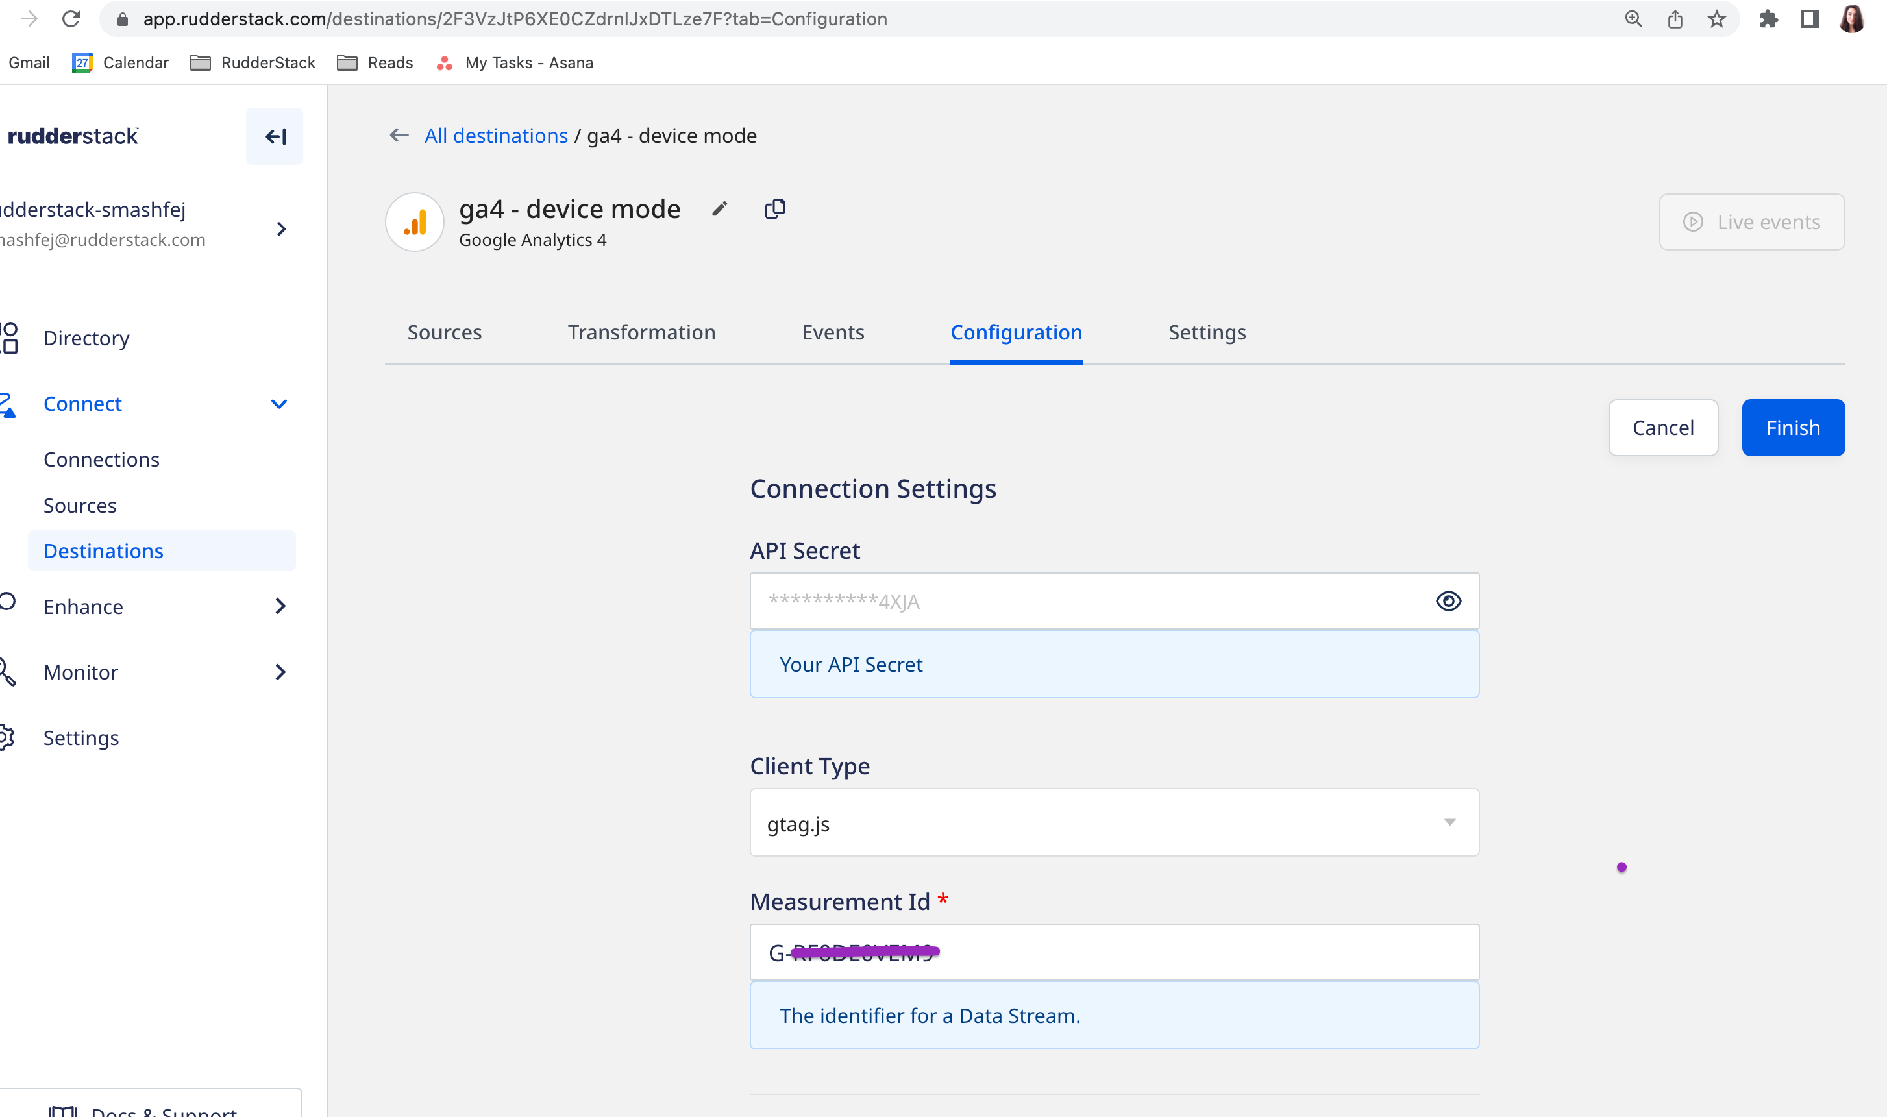Switch to the Transformation tab
This screenshot has width=1887, height=1117.
pyautogui.click(x=641, y=332)
